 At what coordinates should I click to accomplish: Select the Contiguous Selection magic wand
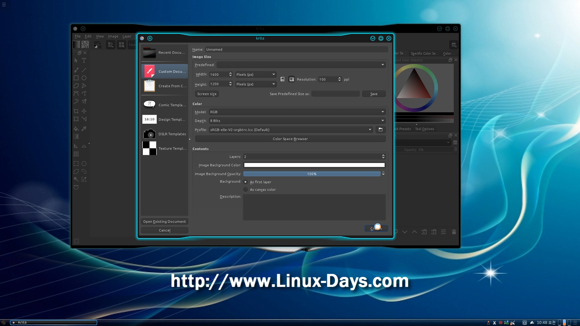pyautogui.click(x=76, y=179)
